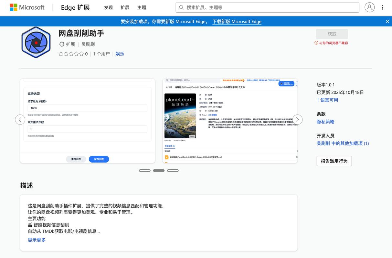Open 吴刷刷 中的其他加载项 (1) link
The width and height of the screenshot is (392, 258).
(x=343, y=143)
